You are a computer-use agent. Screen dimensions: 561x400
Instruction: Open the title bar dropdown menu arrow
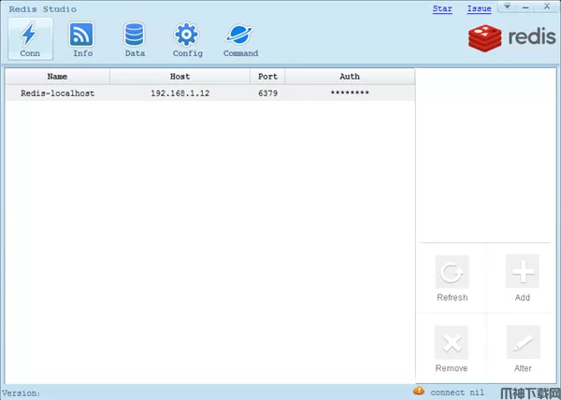tap(508, 7)
